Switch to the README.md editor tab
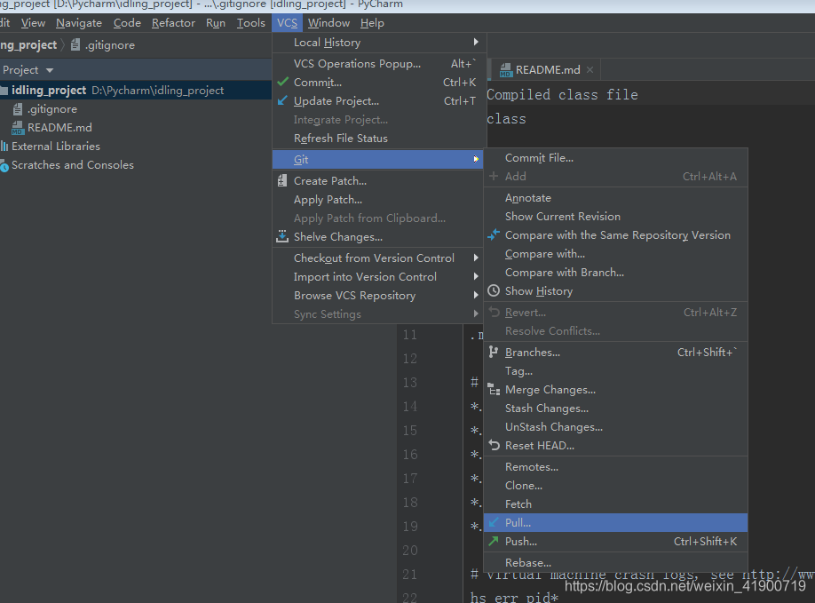Image resolution: width=815 pixels, height=603 pixels. pos(547,69)
